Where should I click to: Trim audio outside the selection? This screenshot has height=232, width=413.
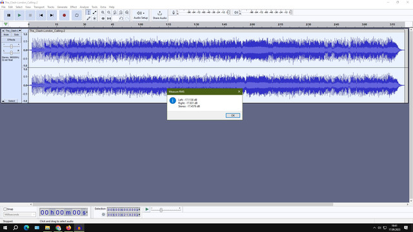tap(103, 19)
